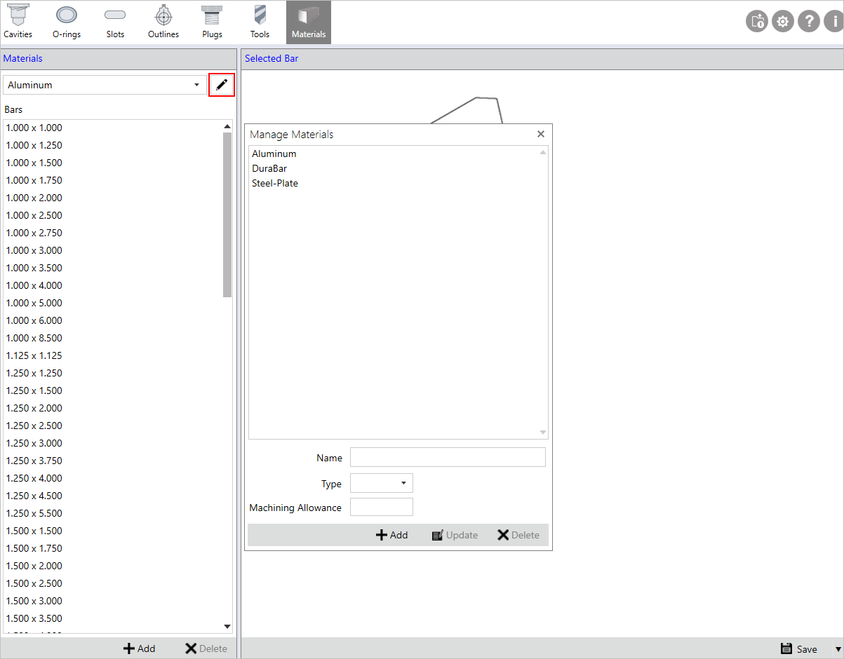The width and height of the screenshot is (844, 659).
Task: Open the Type dropdown in Manage Materials
Action: click(x=382, y=483)
